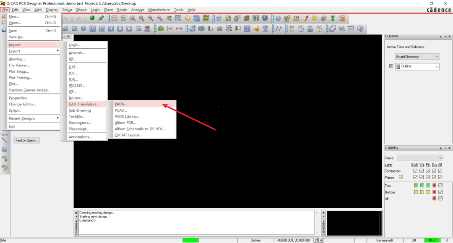Screen dimensions: 453x243
Task: Select the arrow shape select icon
Action: tap(92, 29)
